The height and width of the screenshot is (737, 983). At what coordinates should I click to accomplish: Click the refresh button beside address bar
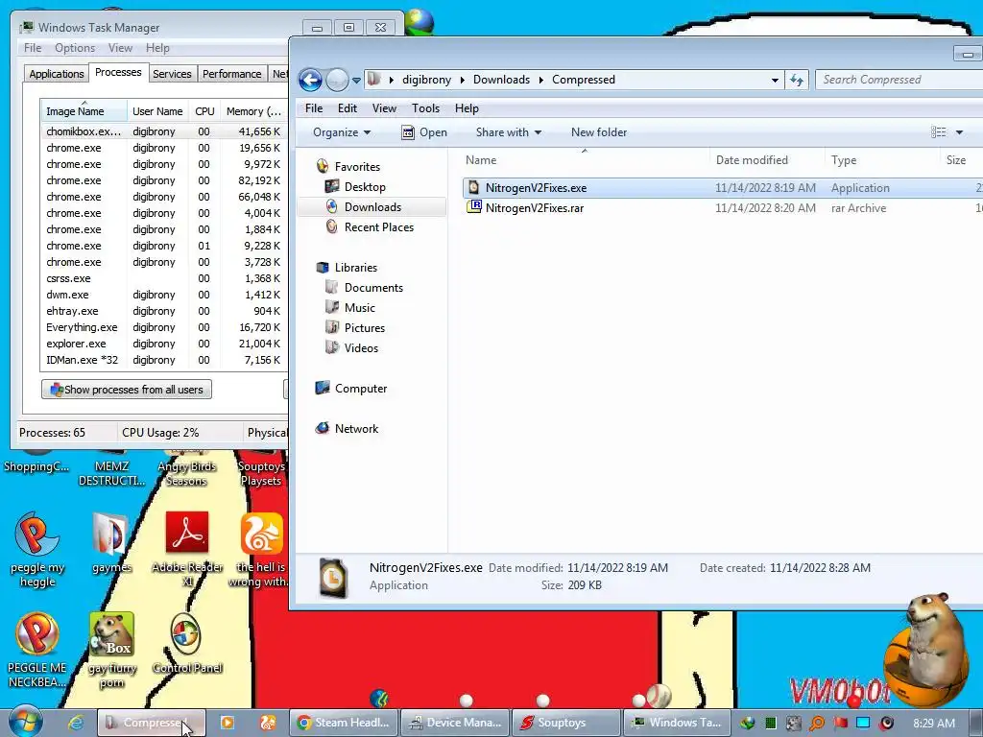point(797,80)
